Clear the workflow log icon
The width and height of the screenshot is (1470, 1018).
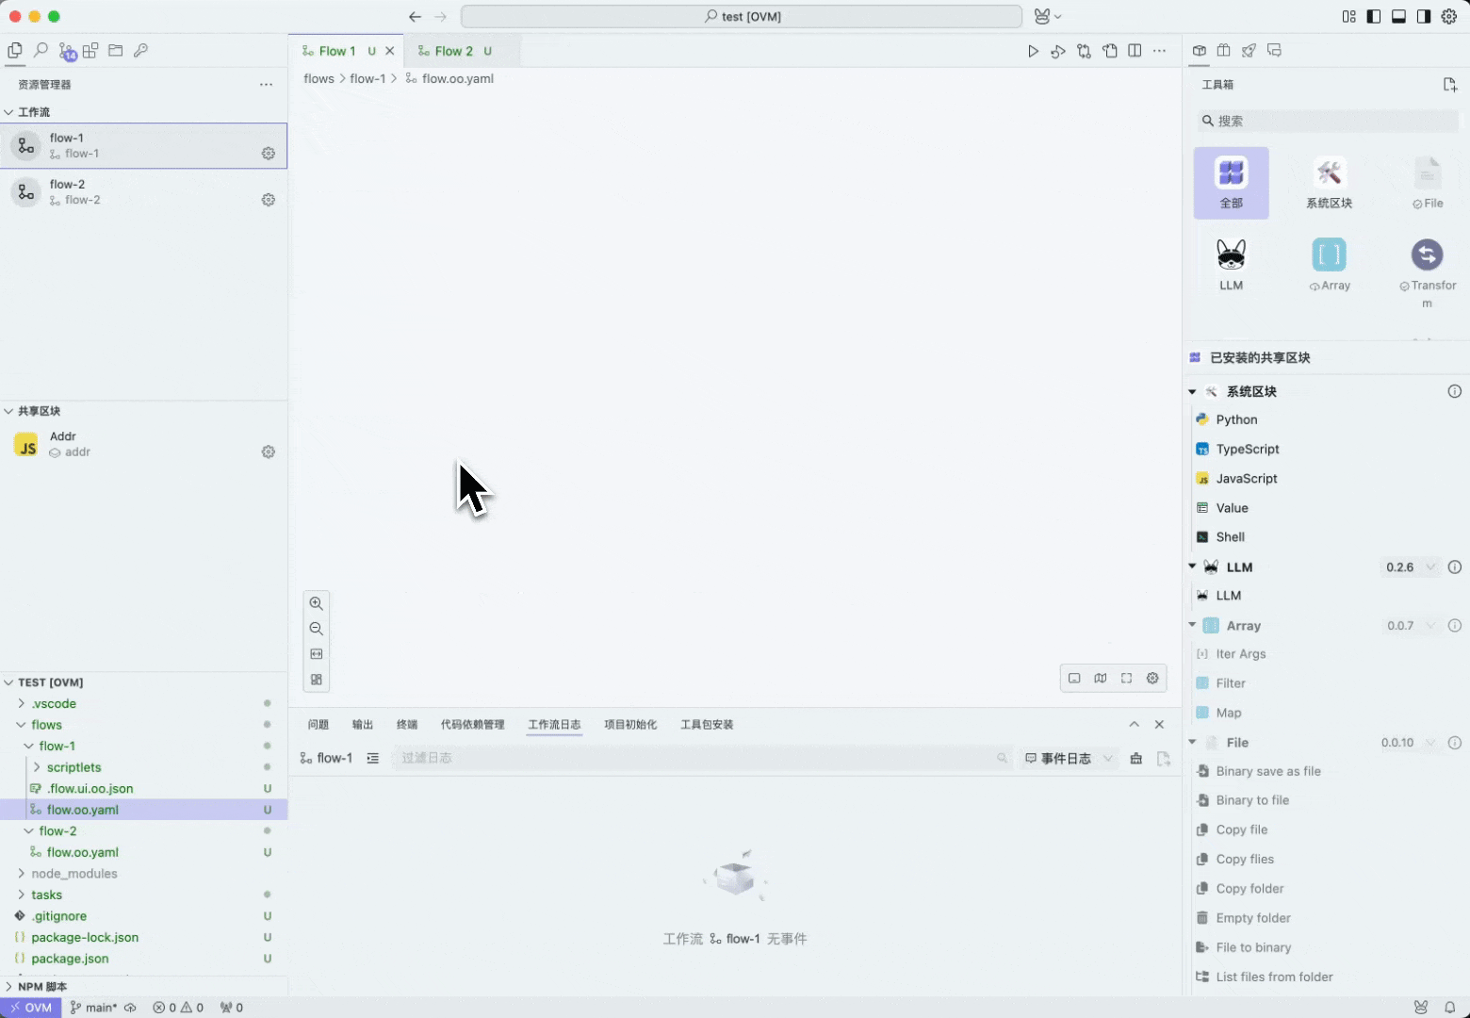pyautogui.click(x=1136, y=758)
